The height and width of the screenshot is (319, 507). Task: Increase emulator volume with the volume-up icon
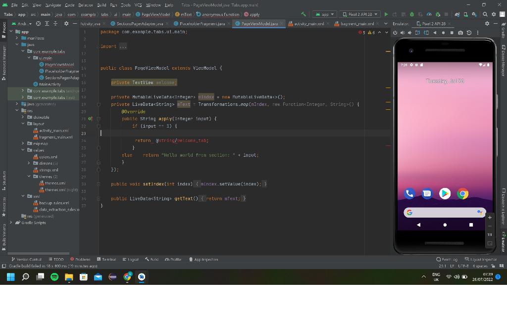click(x=403, y=33)
